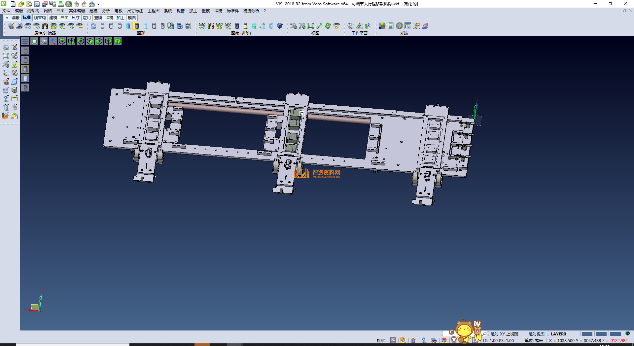Click the 拴牢 button in status bar
Screen dimensions: 634x346
coord(380,340)
